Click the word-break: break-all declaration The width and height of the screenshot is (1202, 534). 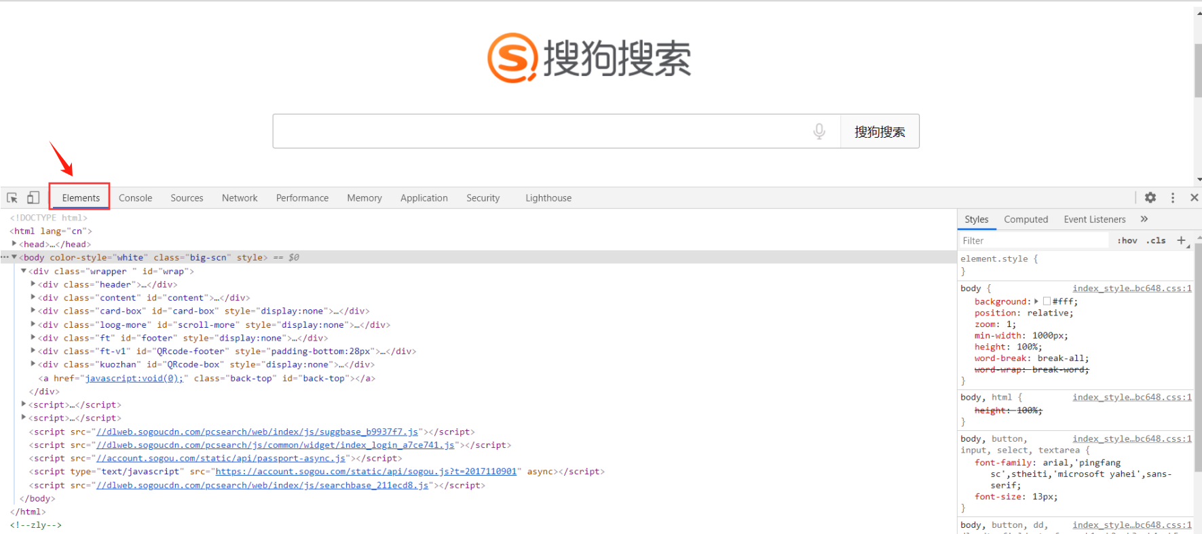pyautogui.click(x=1032, y=358)
